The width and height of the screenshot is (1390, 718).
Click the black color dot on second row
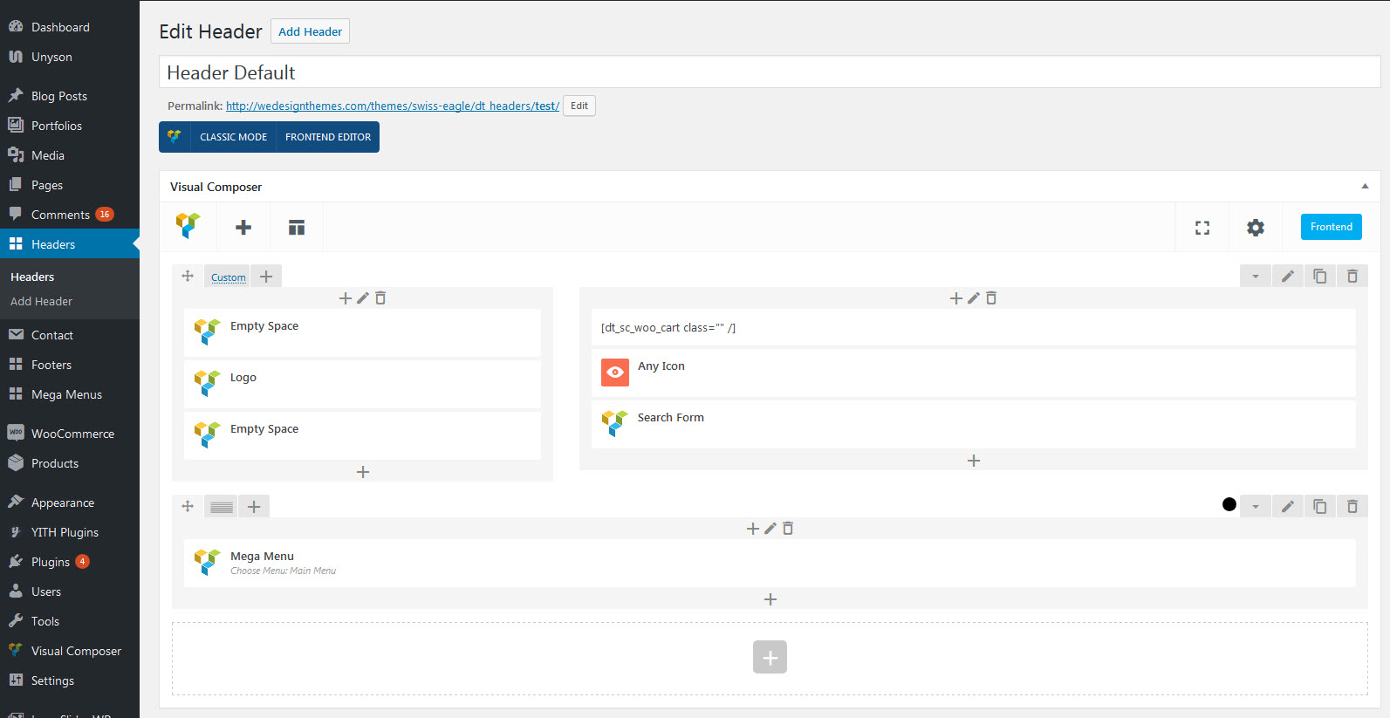coord(1229,504)
